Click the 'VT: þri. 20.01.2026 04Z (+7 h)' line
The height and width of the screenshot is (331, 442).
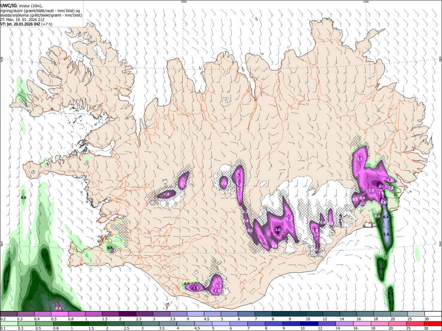point(26,24)
